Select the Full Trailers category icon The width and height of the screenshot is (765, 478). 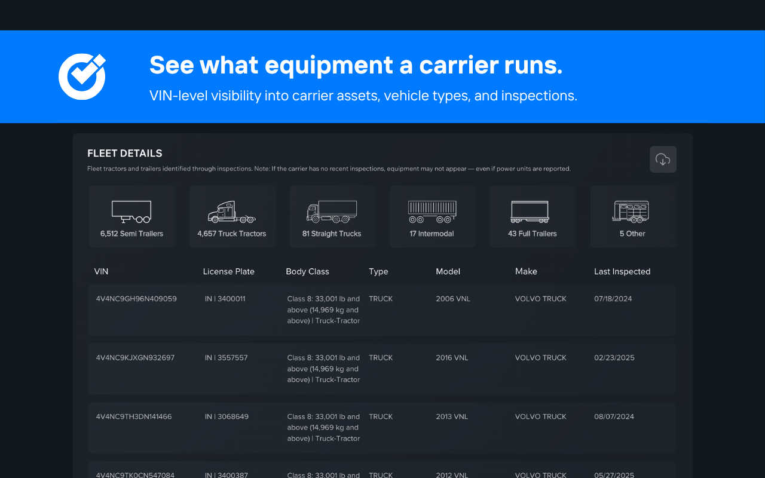533,210
